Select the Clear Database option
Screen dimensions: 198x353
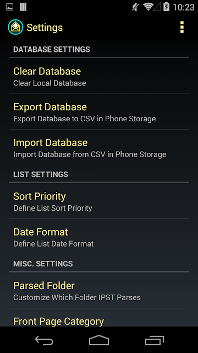(99, 76)
